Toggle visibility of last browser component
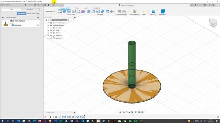220x123 pixels. (51, 38)
